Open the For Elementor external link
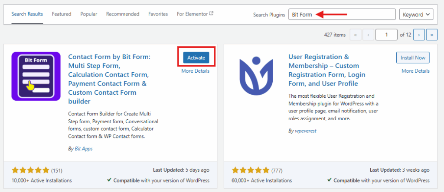The image size is (444, 192). (x=195, y=14)
